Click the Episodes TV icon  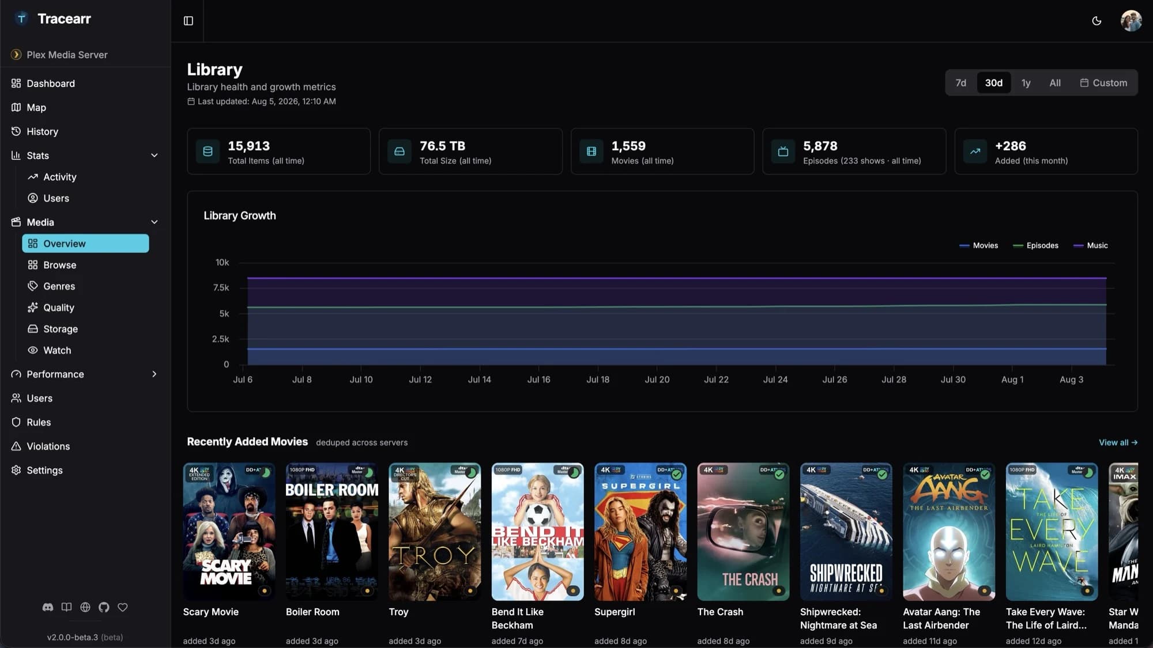point(783,151)
